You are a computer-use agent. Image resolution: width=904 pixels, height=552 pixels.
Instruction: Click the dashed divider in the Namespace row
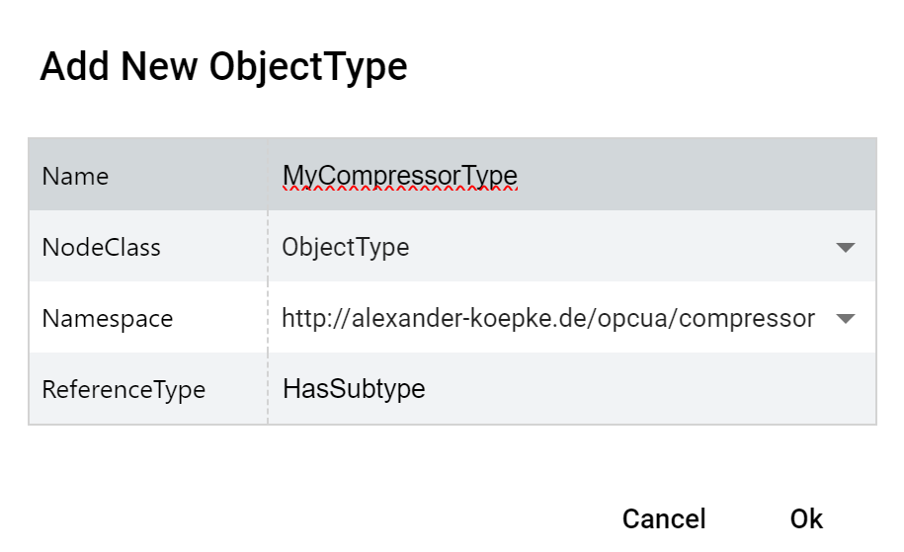[x=268, y=318]
